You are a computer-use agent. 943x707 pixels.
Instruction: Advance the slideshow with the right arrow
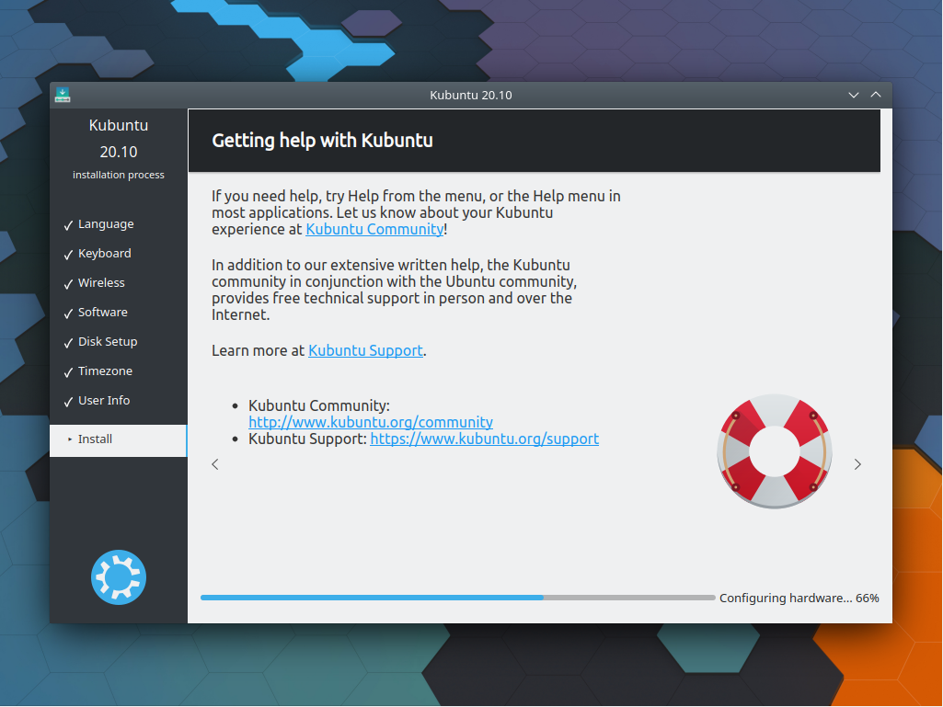click(x=857, y=464)
